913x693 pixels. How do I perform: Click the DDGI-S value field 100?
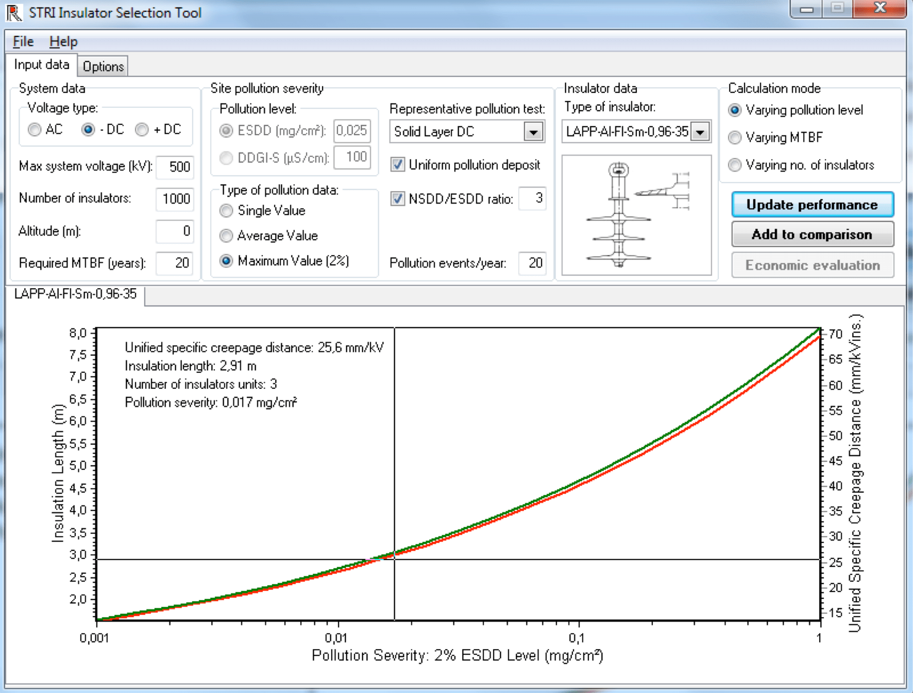(x=352, y=157)
